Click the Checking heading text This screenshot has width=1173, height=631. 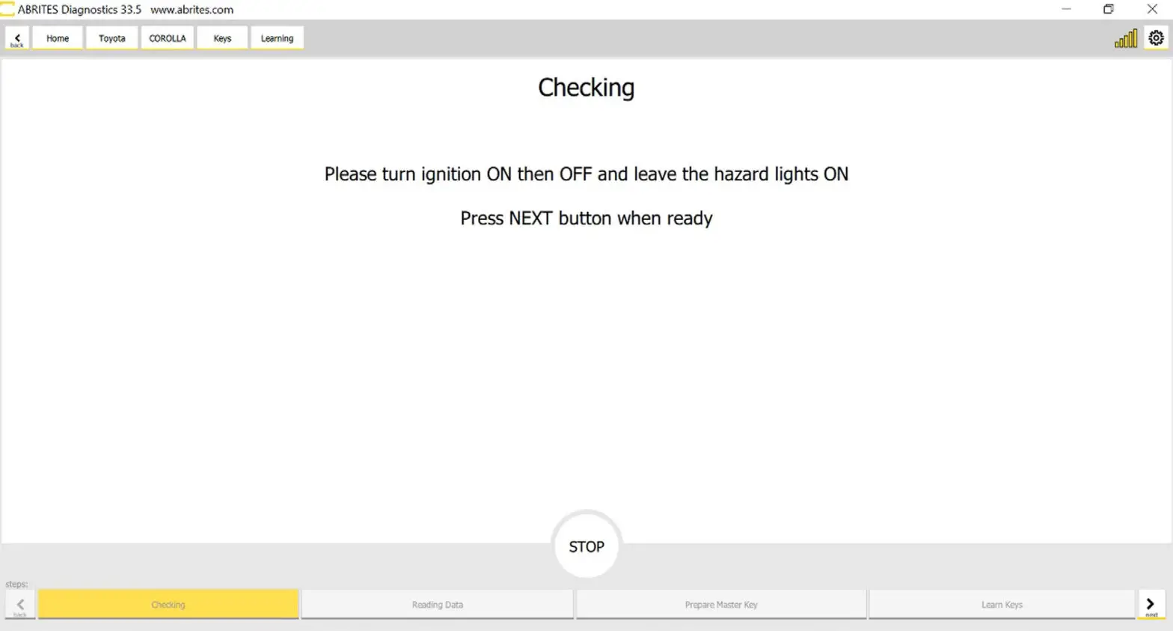point(586,88)
